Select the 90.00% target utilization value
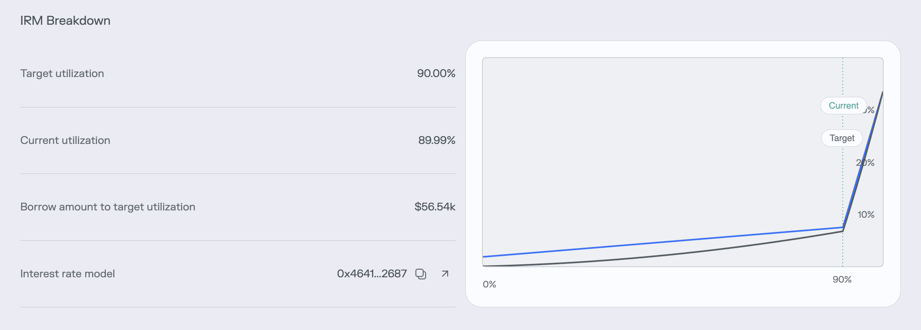Screen dimensions: 921x330 (x=436, y=73)
